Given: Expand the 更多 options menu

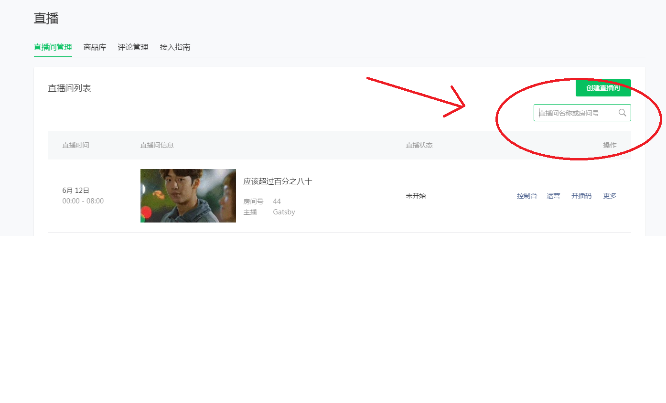Looking at the screenshot, I should click(x=610, y=196).
